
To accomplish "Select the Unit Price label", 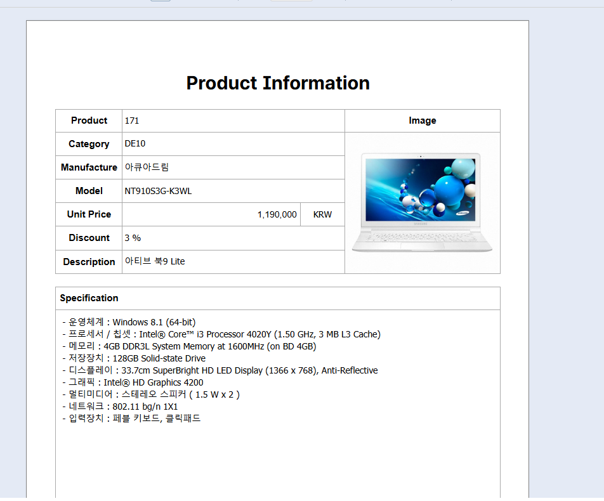I will (89, 214).
